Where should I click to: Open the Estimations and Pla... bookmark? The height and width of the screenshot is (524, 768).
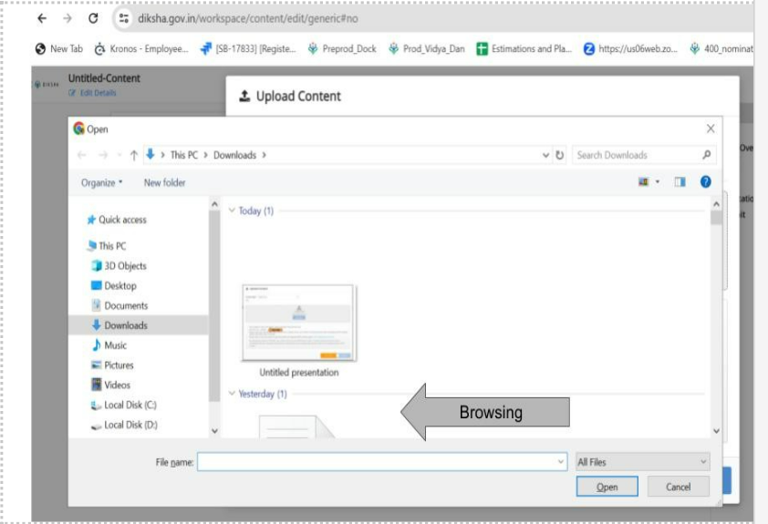524,49
